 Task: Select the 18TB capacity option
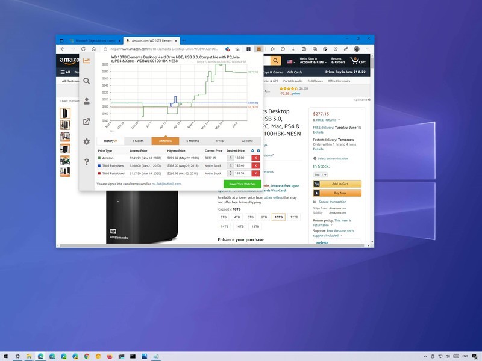(x=255, y=227)
